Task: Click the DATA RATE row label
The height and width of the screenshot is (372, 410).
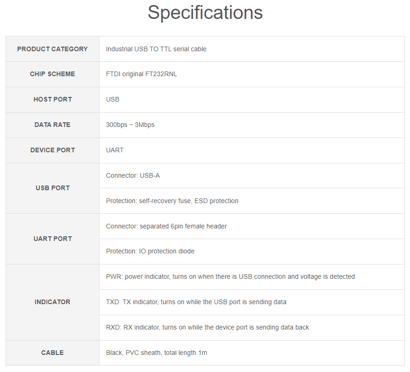Action: click(x=52, y=125)
